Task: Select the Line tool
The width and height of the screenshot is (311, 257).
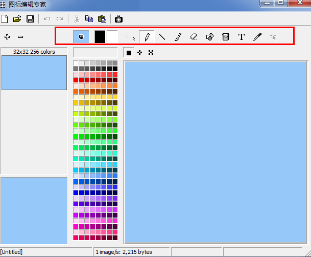Action: pos(162,37)
